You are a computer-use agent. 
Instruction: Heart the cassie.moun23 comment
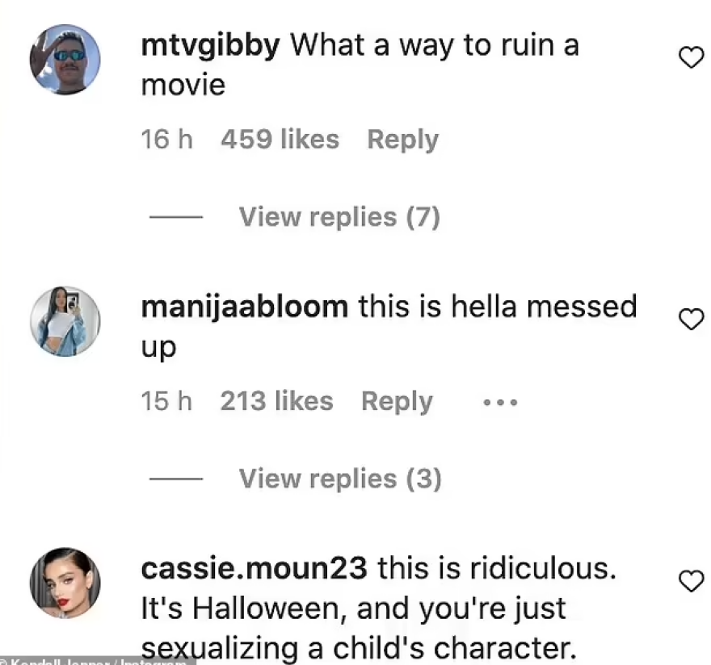click(x=690, y=580)
